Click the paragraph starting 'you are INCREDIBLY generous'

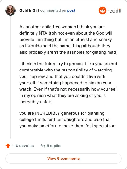click(68, 120)
